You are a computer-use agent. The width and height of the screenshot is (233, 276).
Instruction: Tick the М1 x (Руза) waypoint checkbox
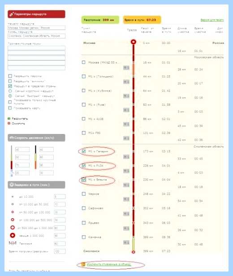point(84,104)
